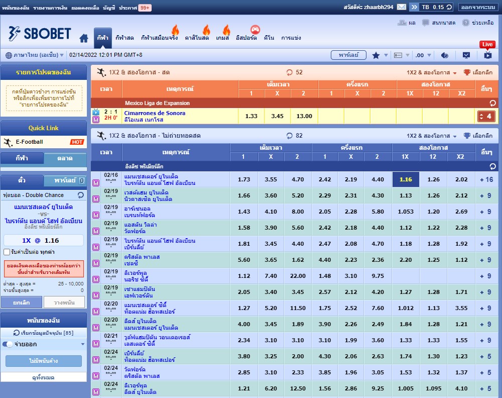Image resolution: width=502 pixels, height=398 pixels.
Task: Toggle the cash out switch
Action: [x=8, y=344]
